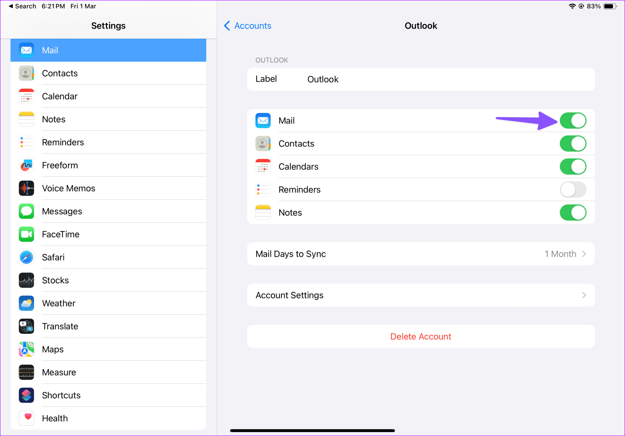
Task: Turn off the Notes sync toggle
Action: [573, 212]
